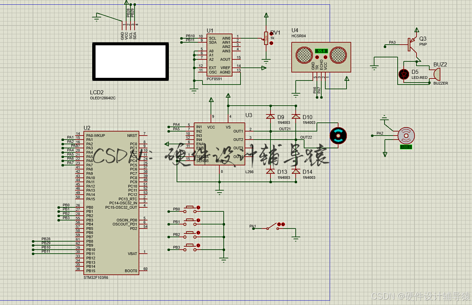Increase RV1 with its up-arrow dot
Screen dimensions: 472x305
[x=271, y=33]
